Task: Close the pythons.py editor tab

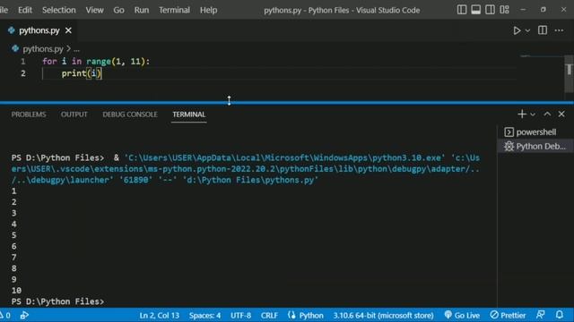Action: click(x=68, y=30)
